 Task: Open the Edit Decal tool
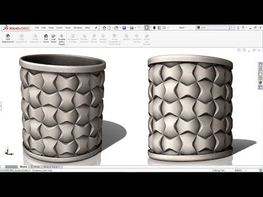coord(53,38)
